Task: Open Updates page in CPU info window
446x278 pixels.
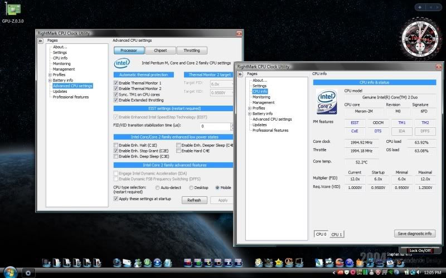Action: click(259, 125)
